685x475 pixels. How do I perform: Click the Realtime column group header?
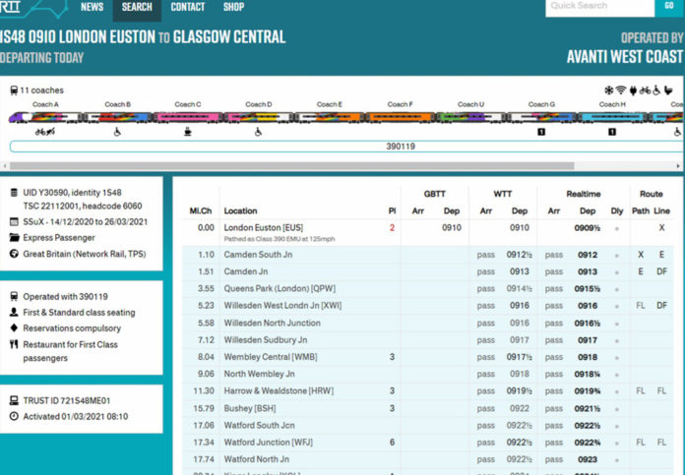(x=584, y=194)
